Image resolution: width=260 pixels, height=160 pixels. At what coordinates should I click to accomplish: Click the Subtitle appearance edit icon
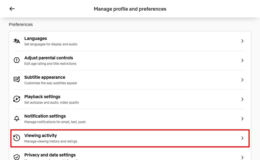click(17, 80)
